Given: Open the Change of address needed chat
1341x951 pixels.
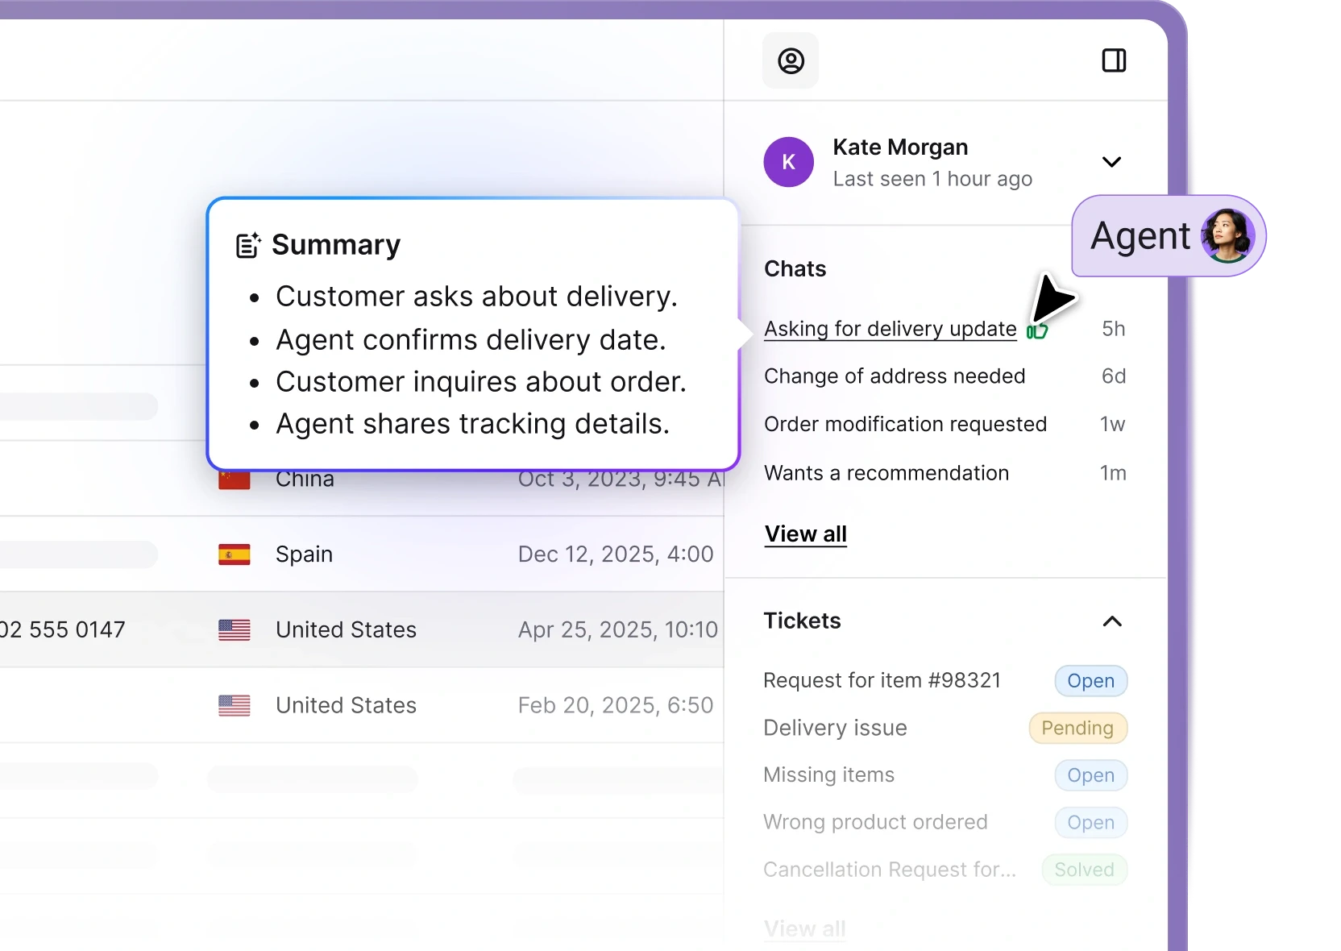Looking at the screenshot, I should pyautogui.click(x=895, y=376).
